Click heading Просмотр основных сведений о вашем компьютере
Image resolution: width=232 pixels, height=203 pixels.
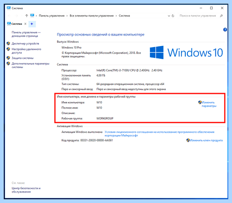pos(101,34)
